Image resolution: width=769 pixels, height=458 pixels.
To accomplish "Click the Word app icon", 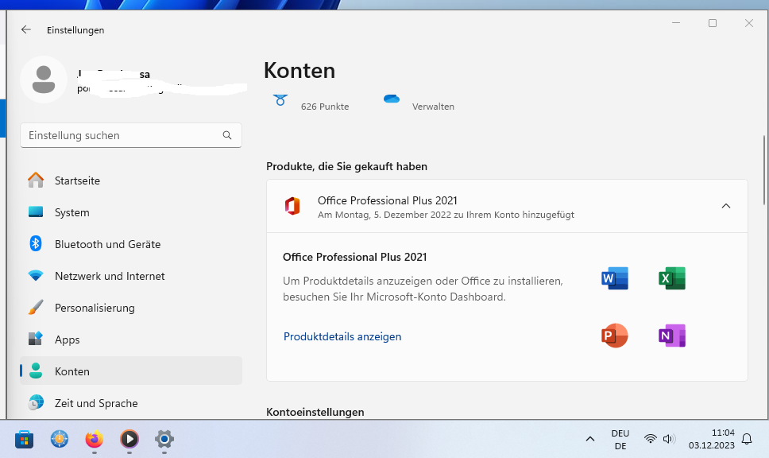I will click(615, 278).
